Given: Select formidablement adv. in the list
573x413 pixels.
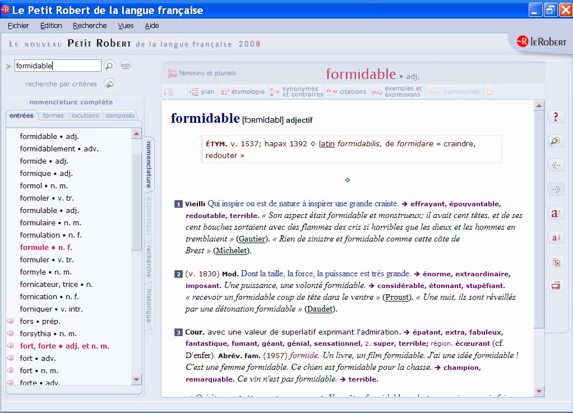Looking at the screenshot, I should (x=59, y=149).
